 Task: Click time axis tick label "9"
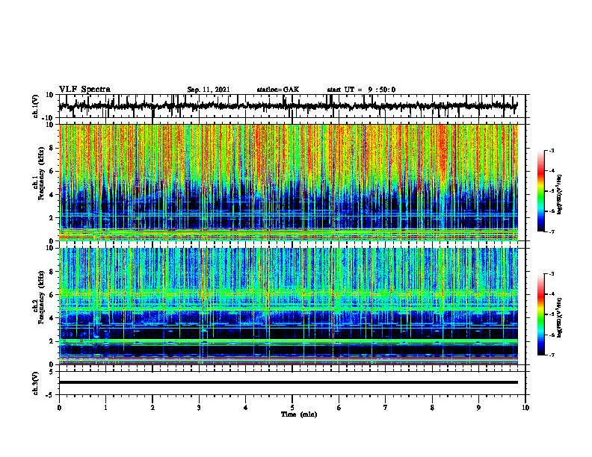(x=478, y=408)
